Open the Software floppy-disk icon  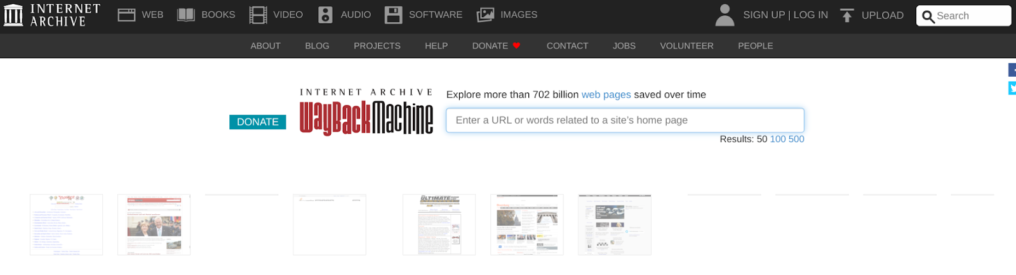click(394, 15)
